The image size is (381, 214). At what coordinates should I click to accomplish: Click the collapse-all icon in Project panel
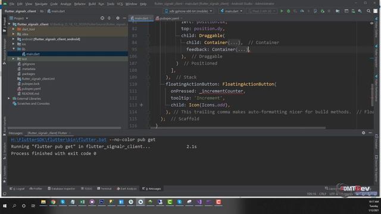pyautogui.click(x=109, y=18)
